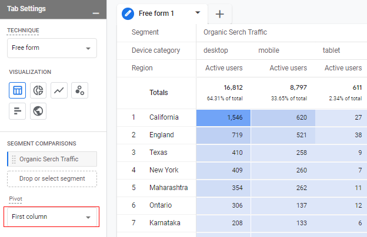This screenshot has width=367, height=237.
Task: Add a new tab with plus icon
Action: click(219, 14)
